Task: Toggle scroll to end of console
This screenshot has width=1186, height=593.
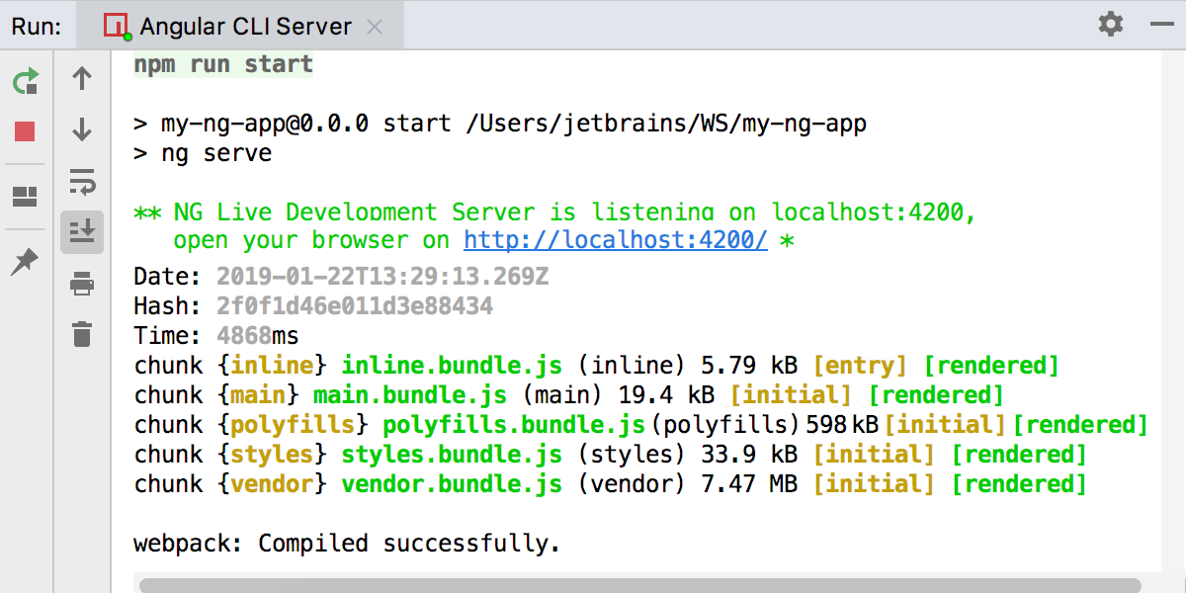Action: [x=82, y=232]
